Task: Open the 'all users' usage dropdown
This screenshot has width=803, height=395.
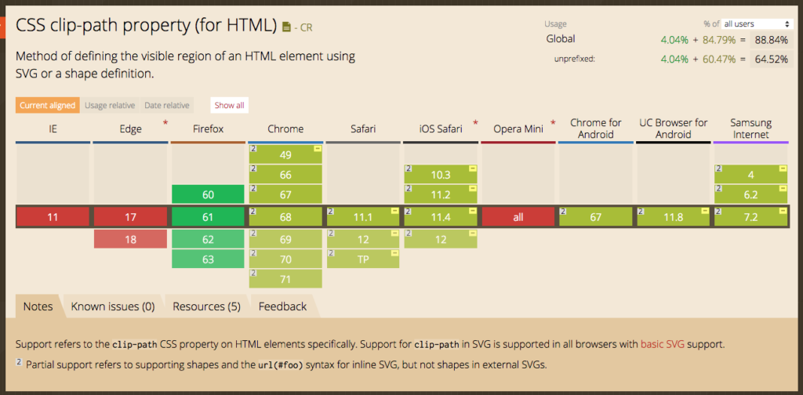Action: (x=757, y=24)
